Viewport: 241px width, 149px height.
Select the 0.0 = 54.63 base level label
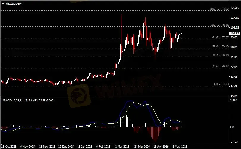pos(221,84)
